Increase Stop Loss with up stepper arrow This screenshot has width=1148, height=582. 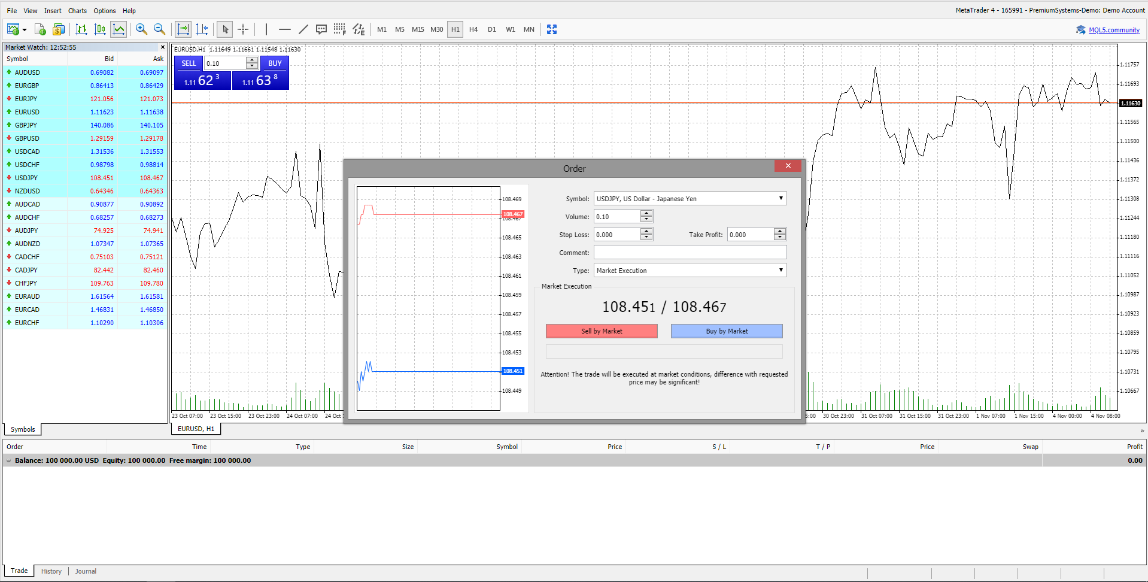click(x=646, y=232)
